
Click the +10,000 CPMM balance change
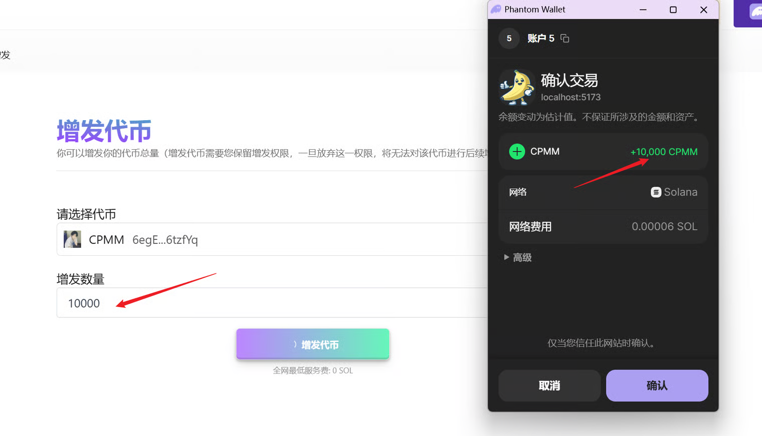click(x=663, y=152)
